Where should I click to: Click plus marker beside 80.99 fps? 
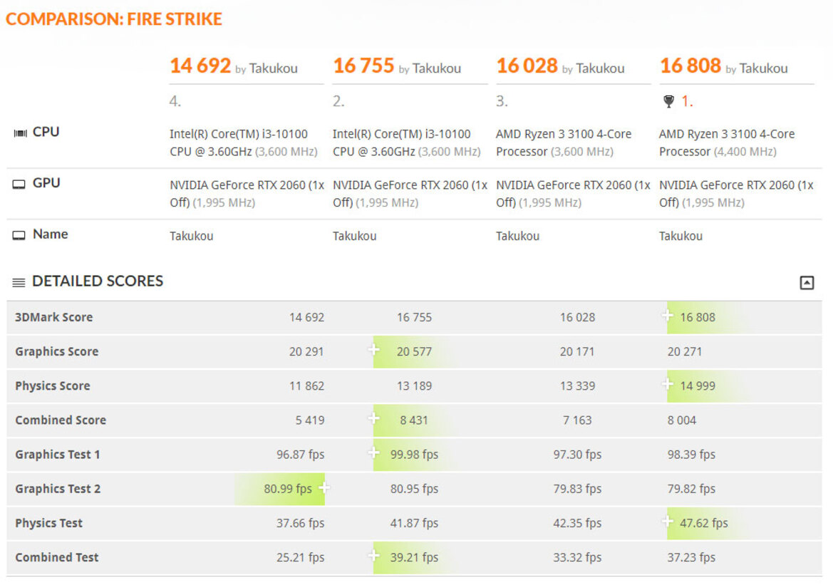324,487
